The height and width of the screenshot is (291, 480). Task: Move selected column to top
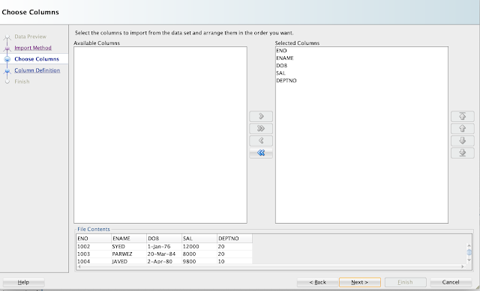(463, 117)
